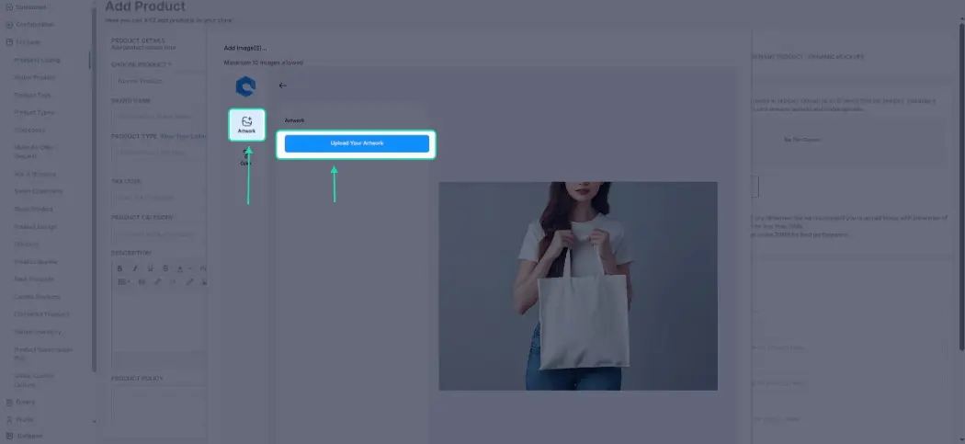Select the Artwork tool icon

click(247, 125)
